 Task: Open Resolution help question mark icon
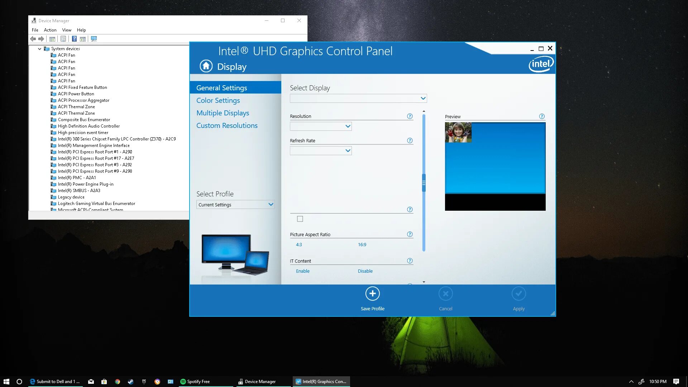click(410, 116)
